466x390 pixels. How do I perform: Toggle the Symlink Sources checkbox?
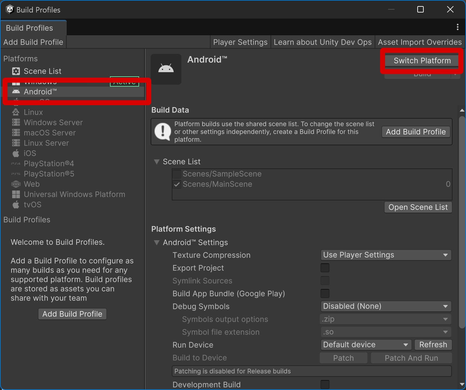(325, 281)
